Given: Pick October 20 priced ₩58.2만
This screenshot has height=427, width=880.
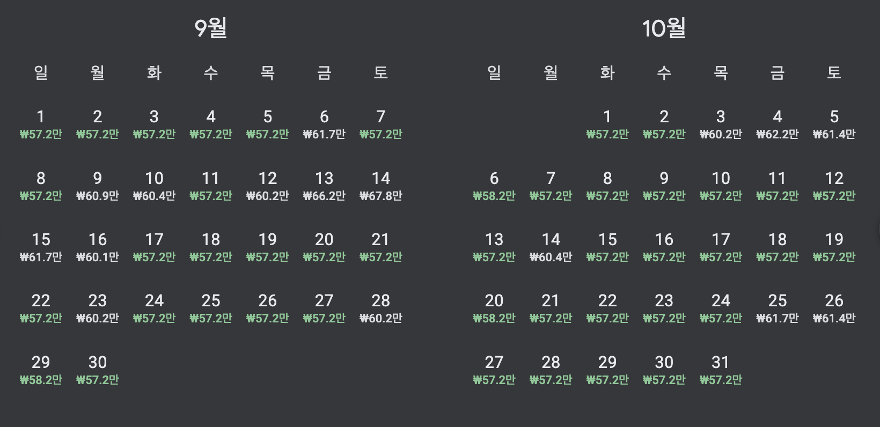Looking at the screenshot, I should [x=494, y=307].
